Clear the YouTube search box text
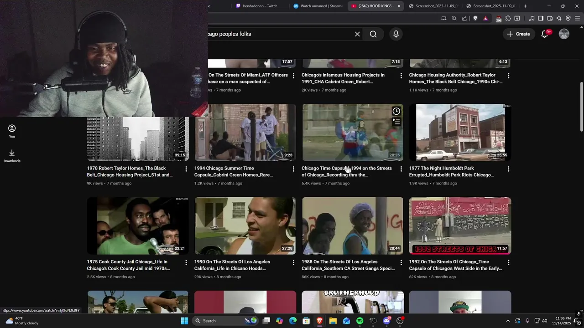 coord(357,34)
